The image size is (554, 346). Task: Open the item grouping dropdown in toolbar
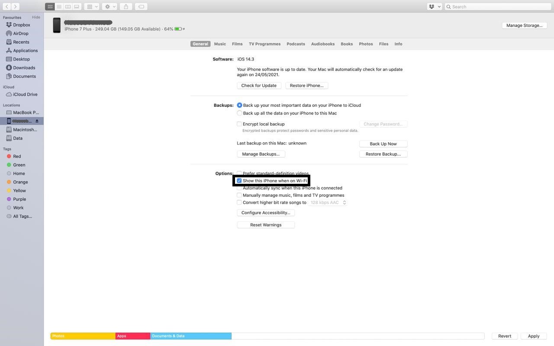(91, 6)
